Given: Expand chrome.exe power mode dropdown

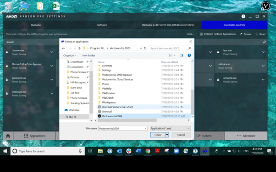Looking at the screenshot, I should [52, 52].
